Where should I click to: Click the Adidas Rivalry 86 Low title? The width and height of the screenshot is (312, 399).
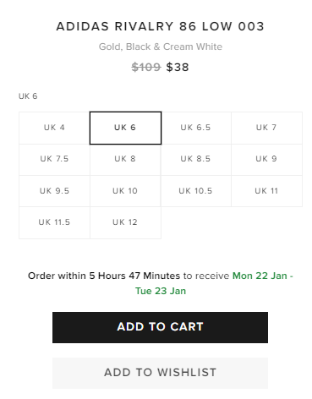[160, 26]
